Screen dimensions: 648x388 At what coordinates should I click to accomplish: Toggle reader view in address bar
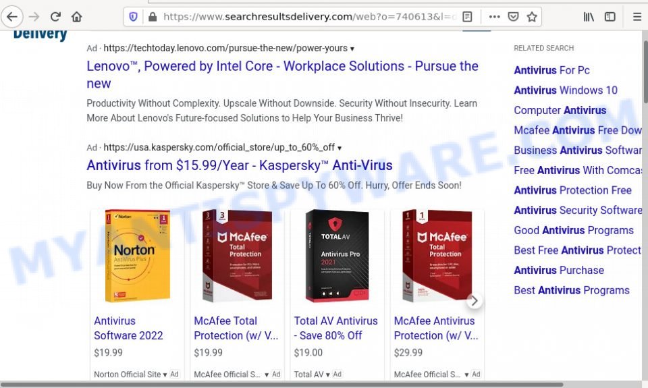[x=467, y=16]
